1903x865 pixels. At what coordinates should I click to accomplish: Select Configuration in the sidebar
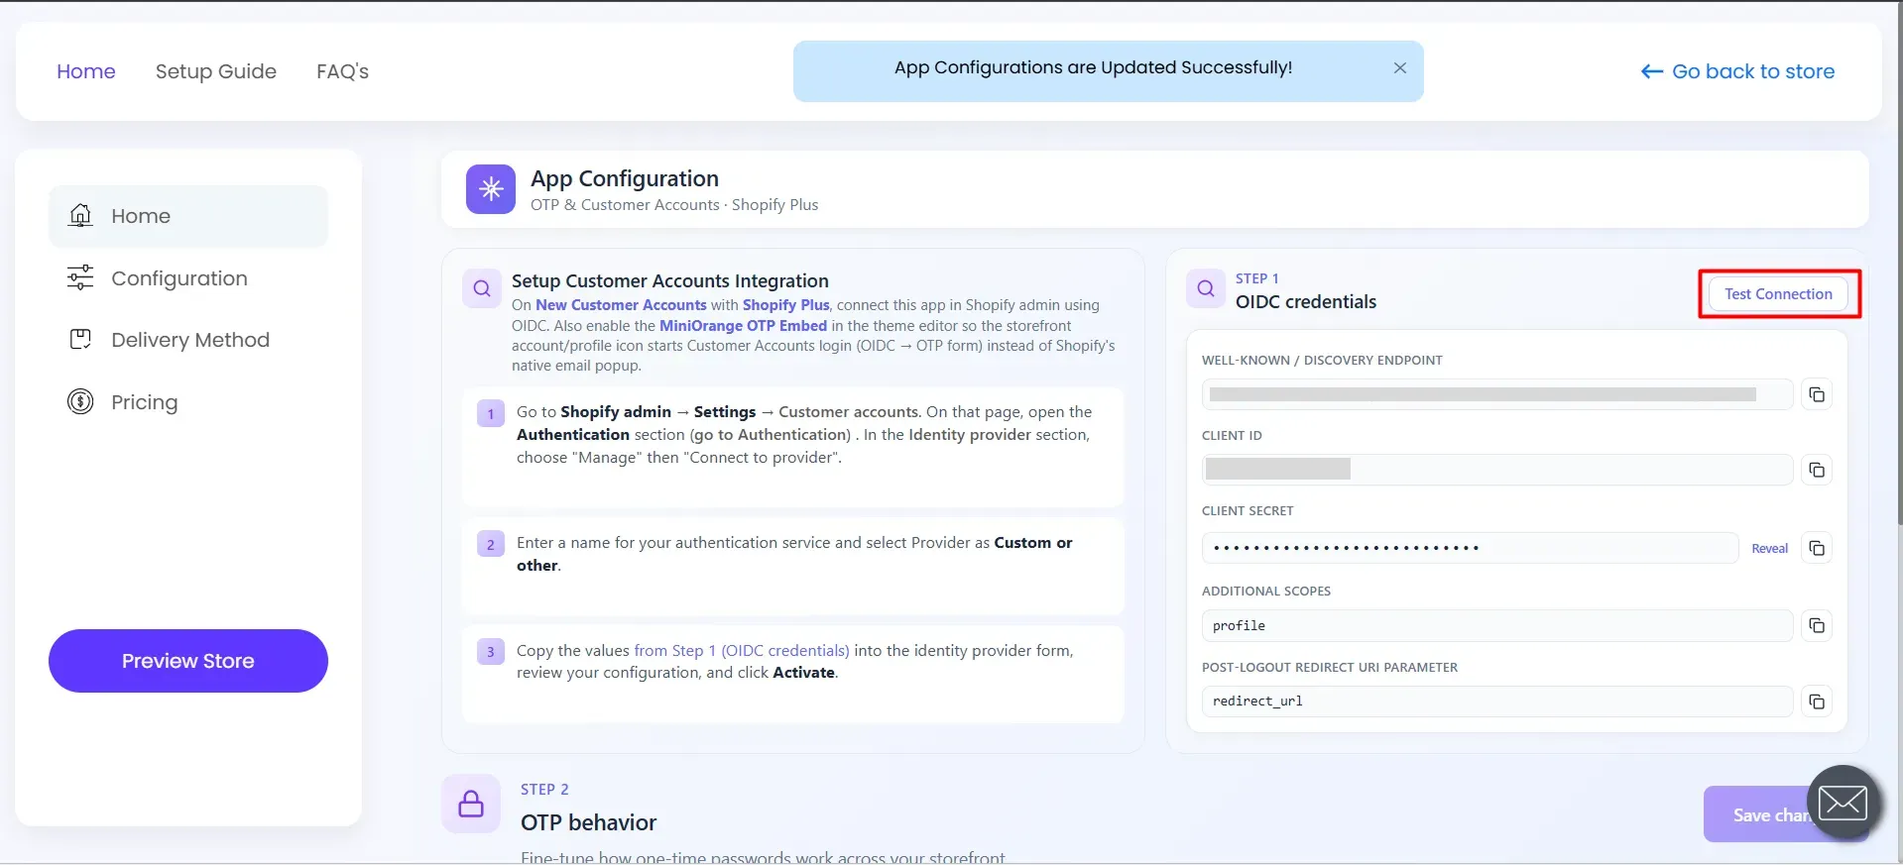click(188, 278)
